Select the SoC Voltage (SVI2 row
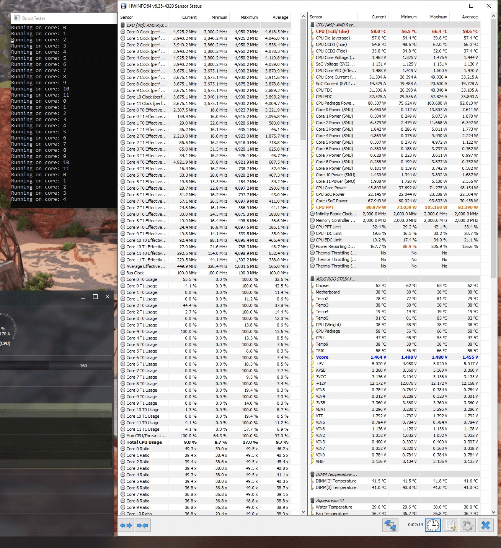 (395, 64)
